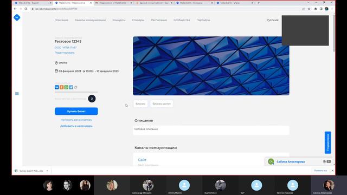Screen dimensions: 347x195
Task: Open the Chrome profile avatar
Action: (326, 9)
